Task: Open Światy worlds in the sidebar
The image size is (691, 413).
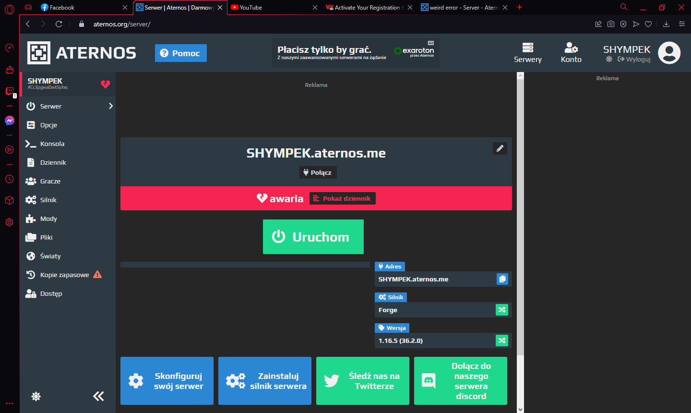Action: [68, 256]
